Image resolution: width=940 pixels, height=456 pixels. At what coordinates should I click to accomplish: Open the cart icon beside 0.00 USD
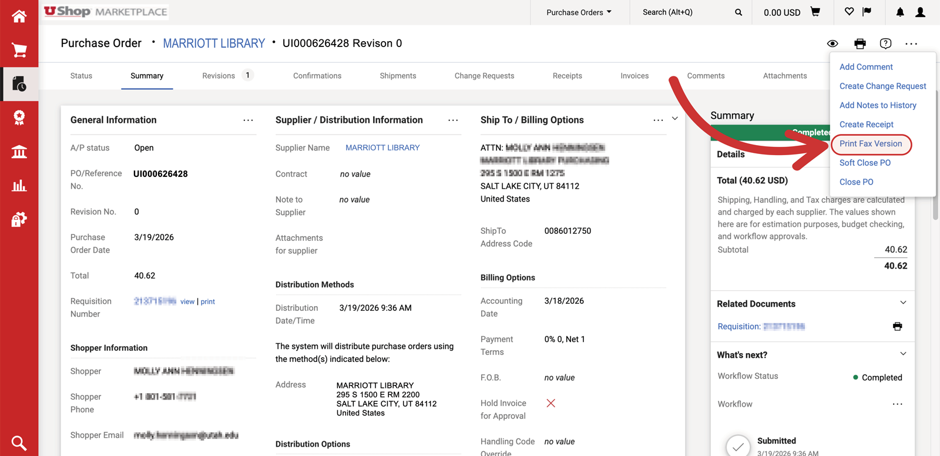click(x=815, y=12)
